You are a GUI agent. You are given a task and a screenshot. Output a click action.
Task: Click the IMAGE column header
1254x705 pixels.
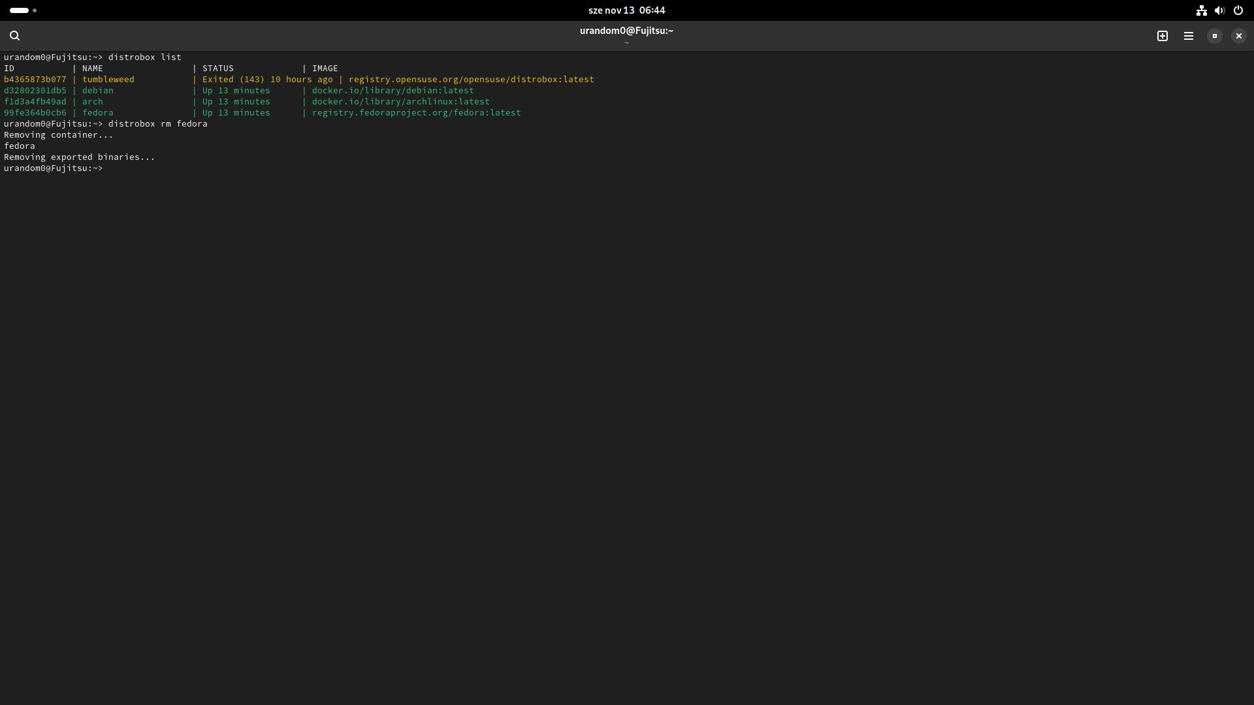point(325,69)
